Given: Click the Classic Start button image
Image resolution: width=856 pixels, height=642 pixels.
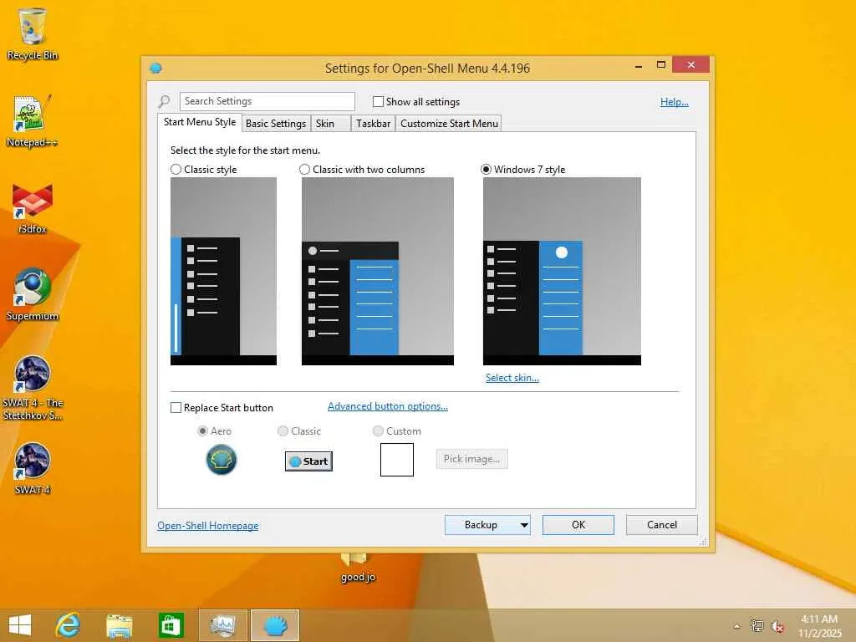Looking at the screenshot, I should point(308,461).
